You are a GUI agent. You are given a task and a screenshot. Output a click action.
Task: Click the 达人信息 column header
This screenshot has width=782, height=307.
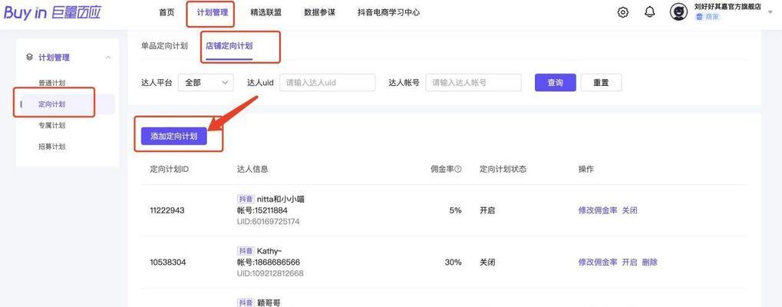point(252,169)
